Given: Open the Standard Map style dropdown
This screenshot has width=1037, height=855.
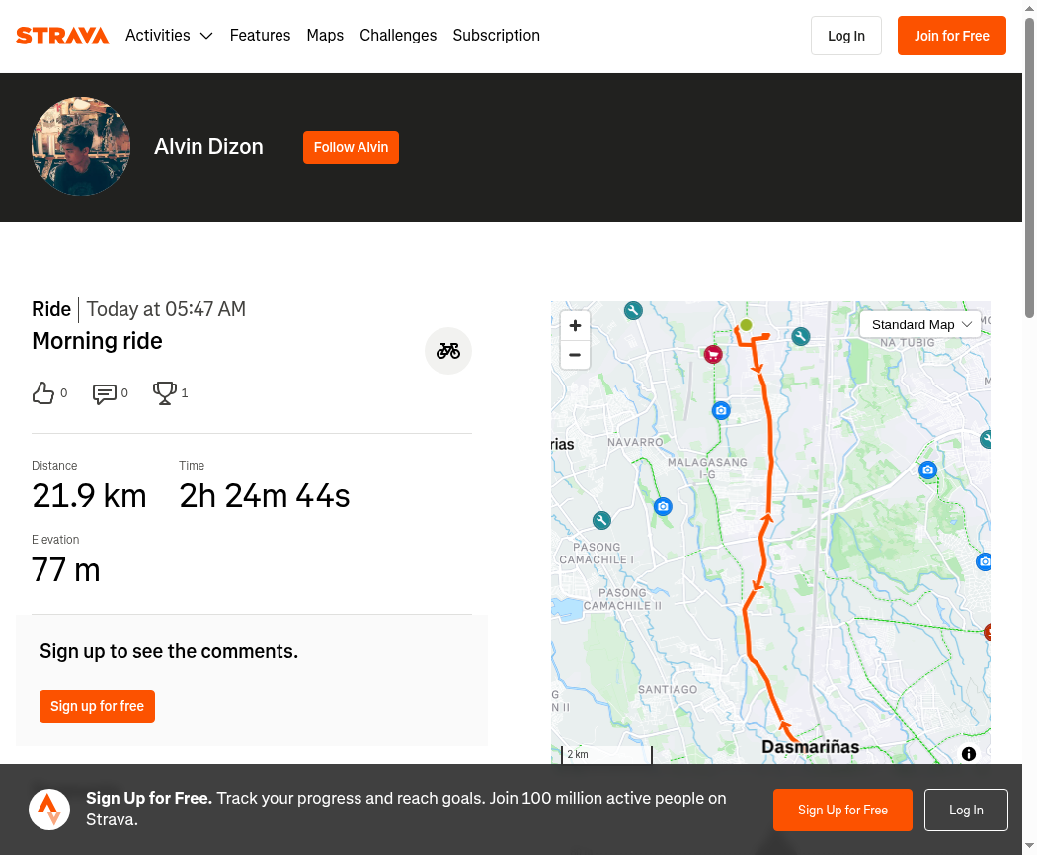Looking at the screenshot, I should pos(920,325).
